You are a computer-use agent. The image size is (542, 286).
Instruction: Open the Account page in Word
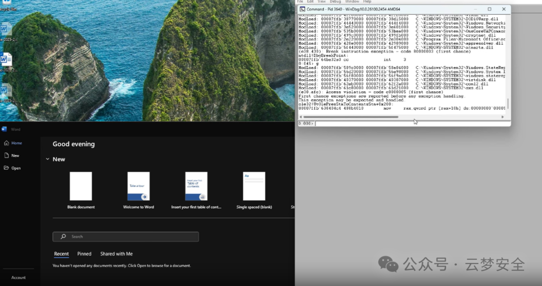(19, 277)
